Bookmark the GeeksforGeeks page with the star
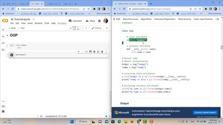The height and width of the screenshot is (125, 223). coord(200,9)
